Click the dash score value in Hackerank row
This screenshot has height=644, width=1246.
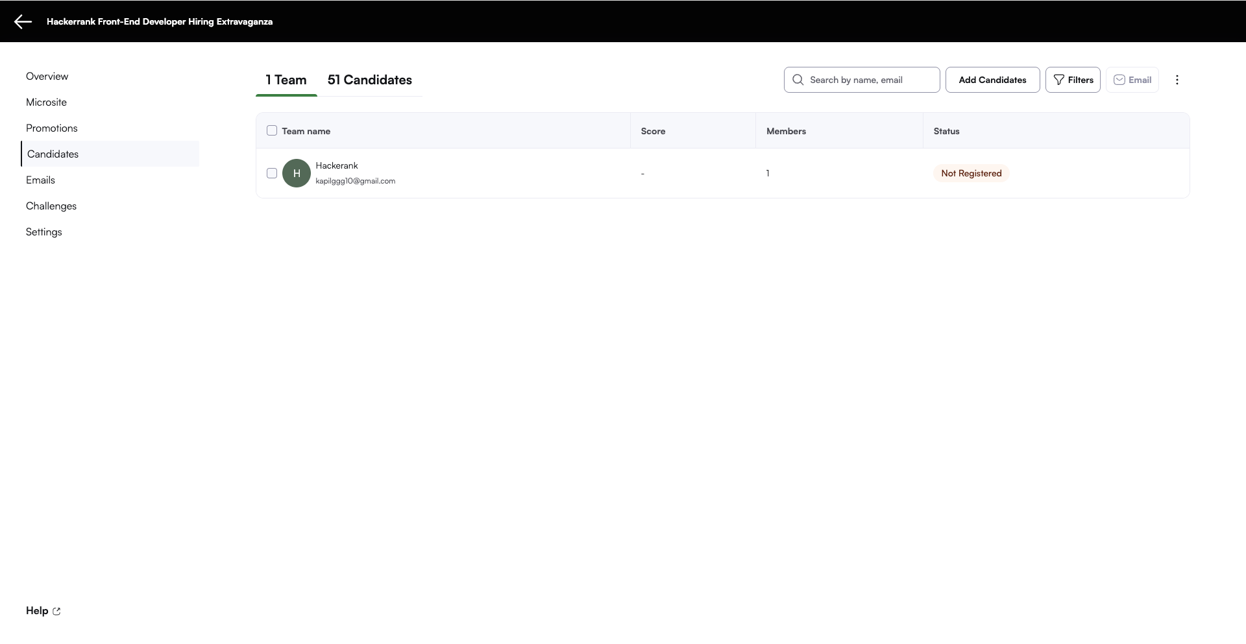[x=642, y=173]
